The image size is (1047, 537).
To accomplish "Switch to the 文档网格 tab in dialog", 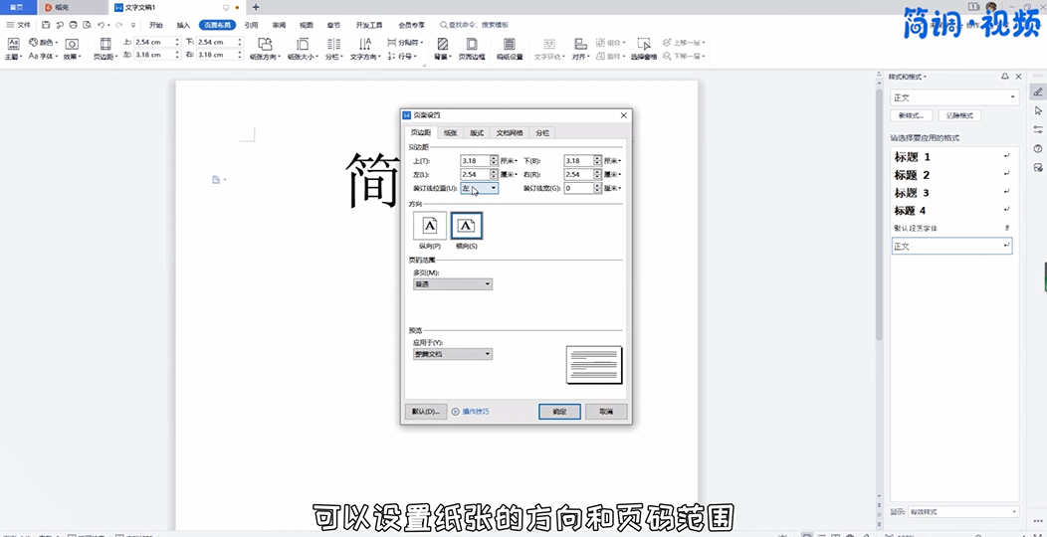I will pyautogui.click(x=510, y=132).
